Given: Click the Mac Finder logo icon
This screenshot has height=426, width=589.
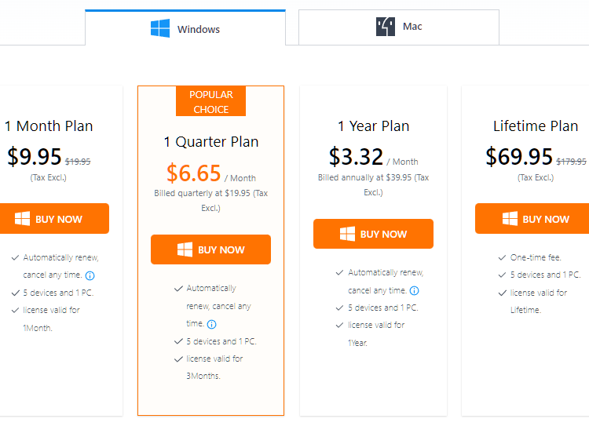Looking at the screenshot, I should [x=386, y=27].
